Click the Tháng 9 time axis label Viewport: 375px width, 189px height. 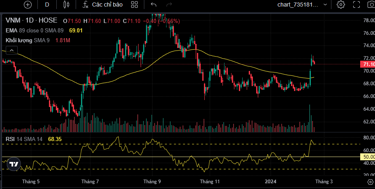(x=152, y=182)
